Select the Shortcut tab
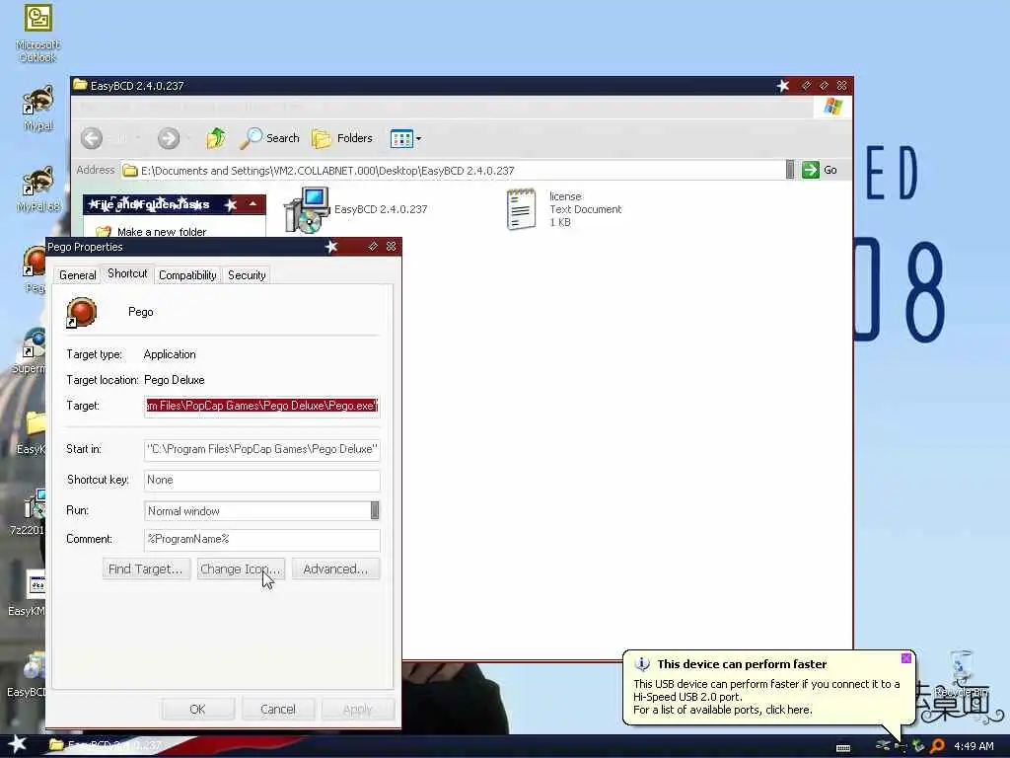This screenshot has height=758, width=1010. coord(127,273)
